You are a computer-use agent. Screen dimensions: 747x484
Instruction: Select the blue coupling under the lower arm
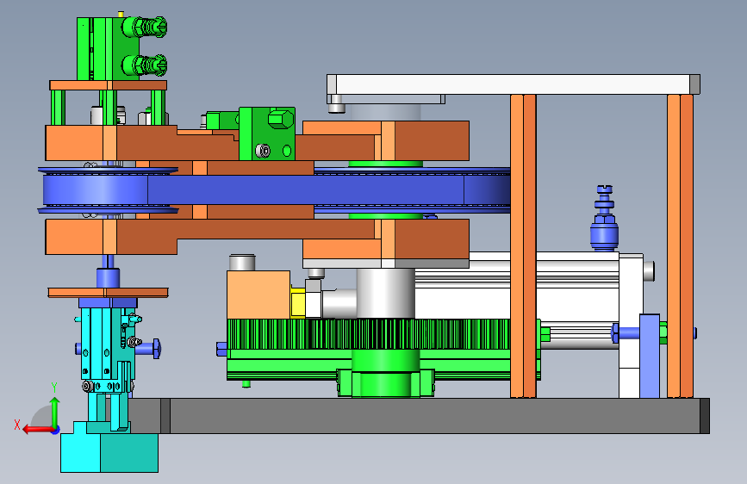point(109,277)
